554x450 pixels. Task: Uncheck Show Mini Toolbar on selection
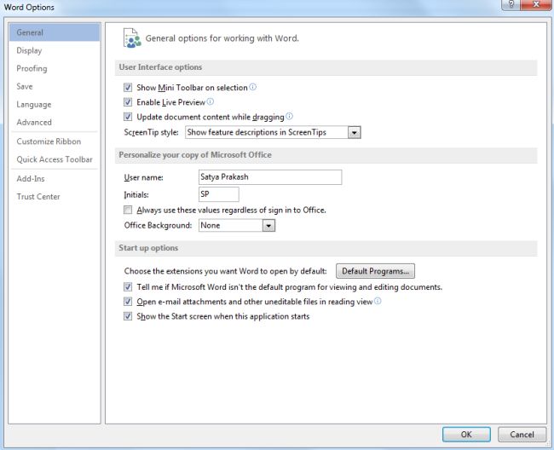point(128,87)
